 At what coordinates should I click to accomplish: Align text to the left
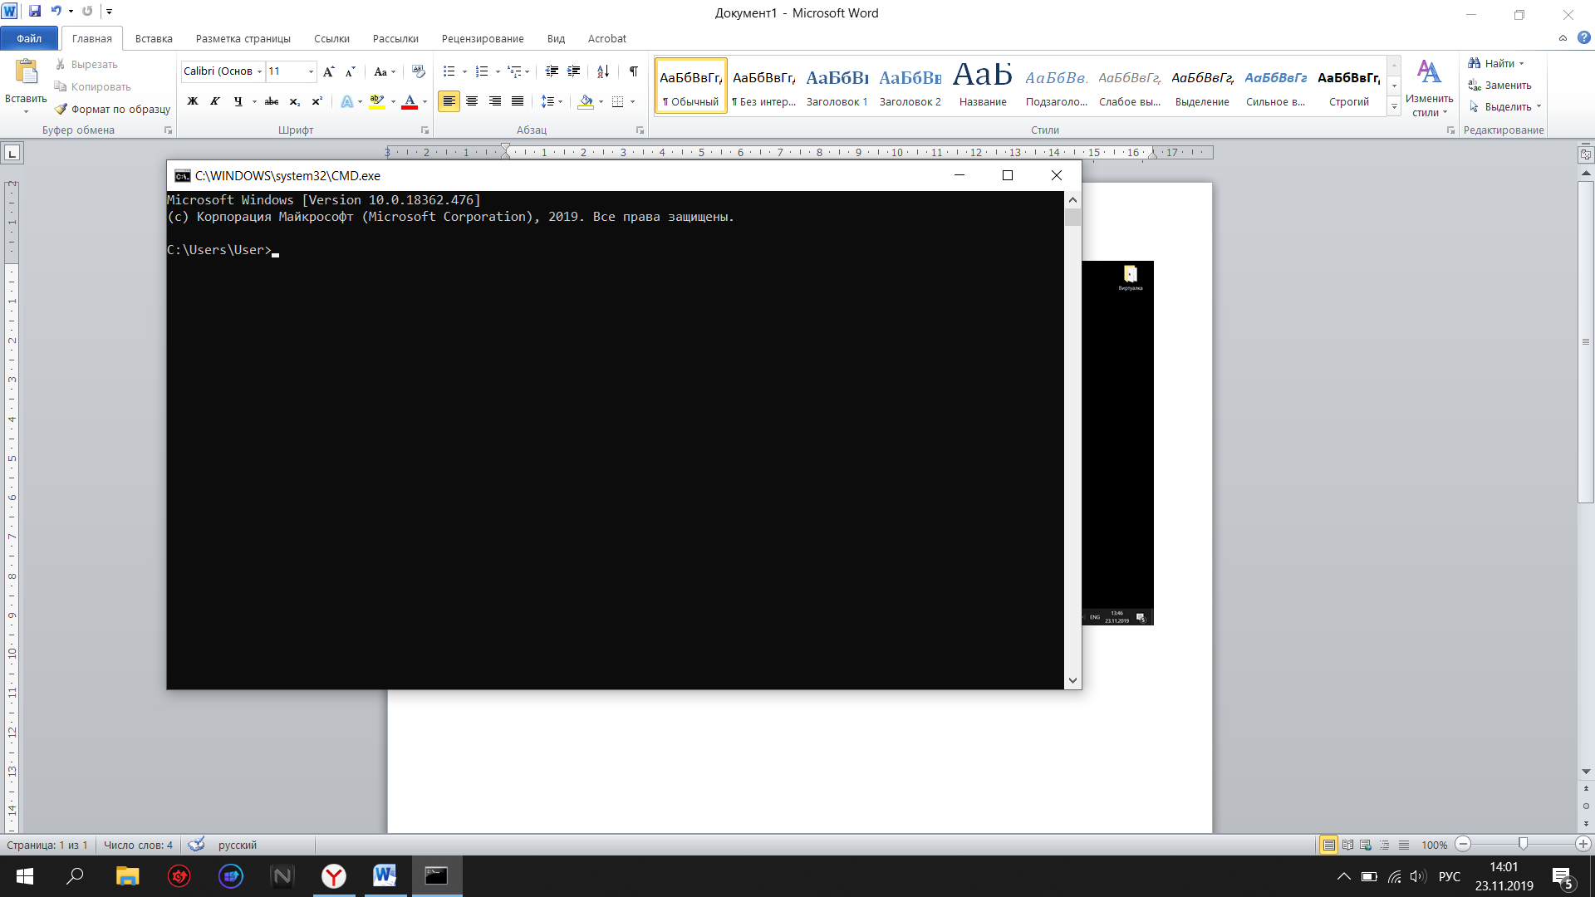coord(449,101)
